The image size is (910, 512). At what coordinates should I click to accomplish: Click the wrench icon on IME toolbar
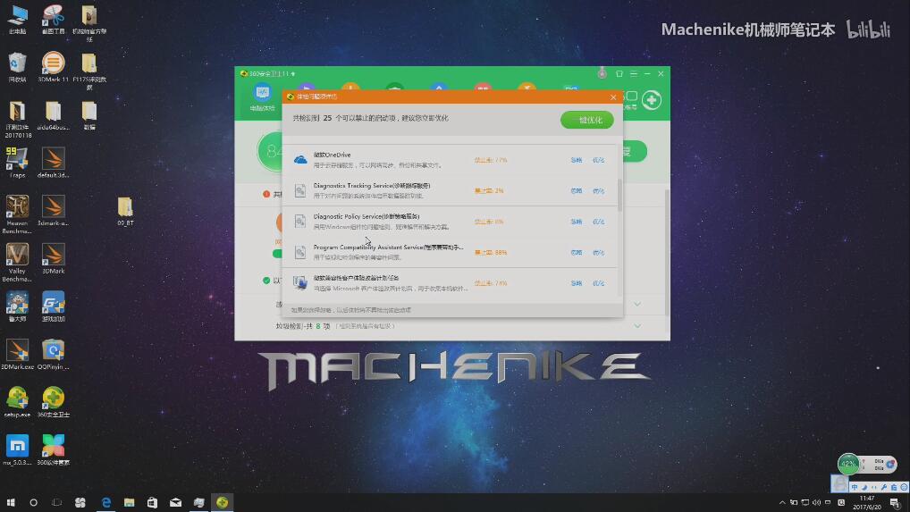click(x=884, y=487)
